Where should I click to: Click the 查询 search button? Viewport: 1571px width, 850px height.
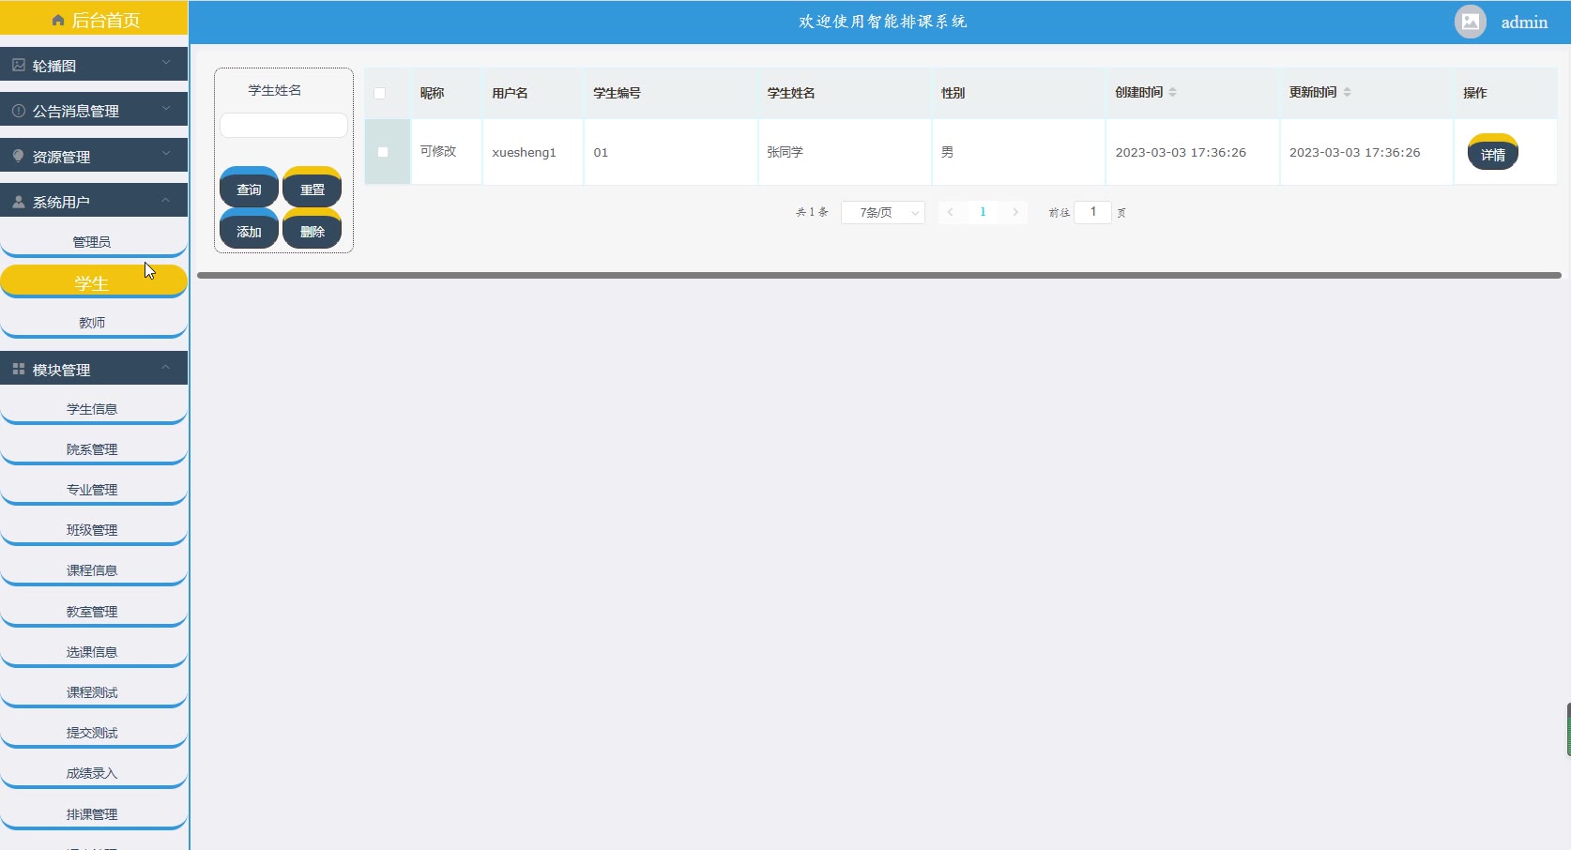click(x=249, y=188)
